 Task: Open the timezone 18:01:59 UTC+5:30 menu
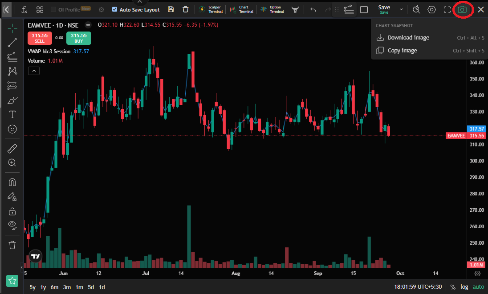click(418, 287)
